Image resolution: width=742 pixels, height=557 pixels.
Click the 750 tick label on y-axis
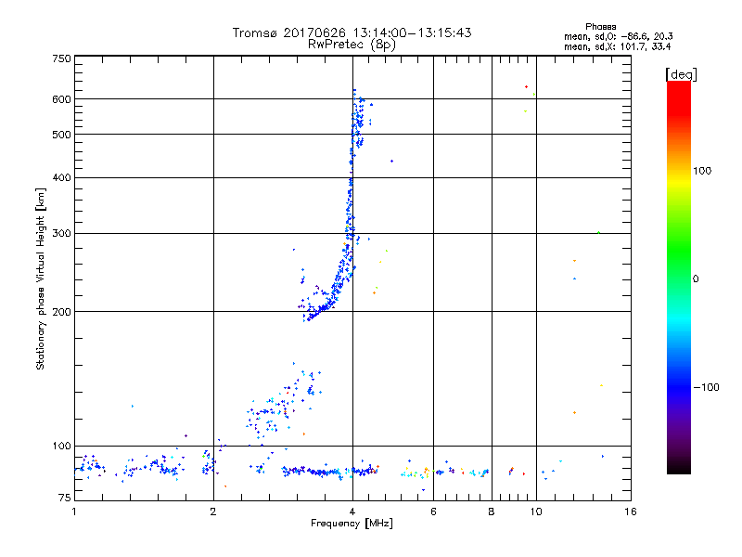tap(60, 58)
